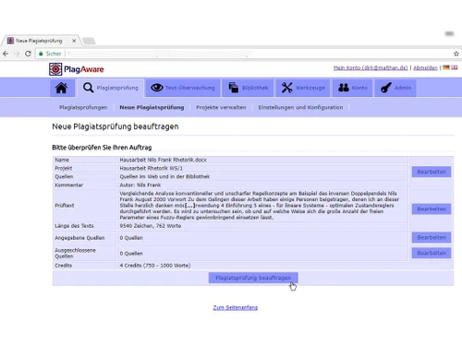462x346 pixels.
Task: Click Bearbeiten button next to Projekt
Action: [x=432, y=172]
